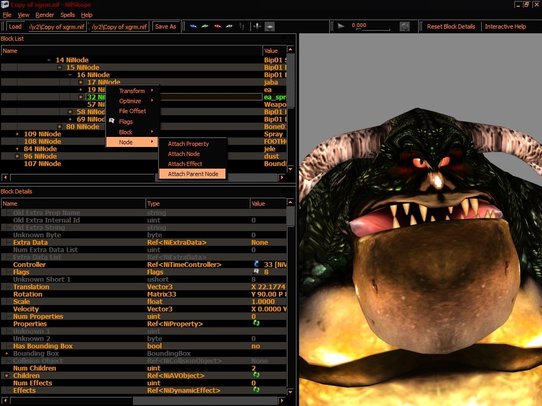Click the flag icon beside Flags menu entry
This screenshot has height=406, width=542.
[112, 121]
